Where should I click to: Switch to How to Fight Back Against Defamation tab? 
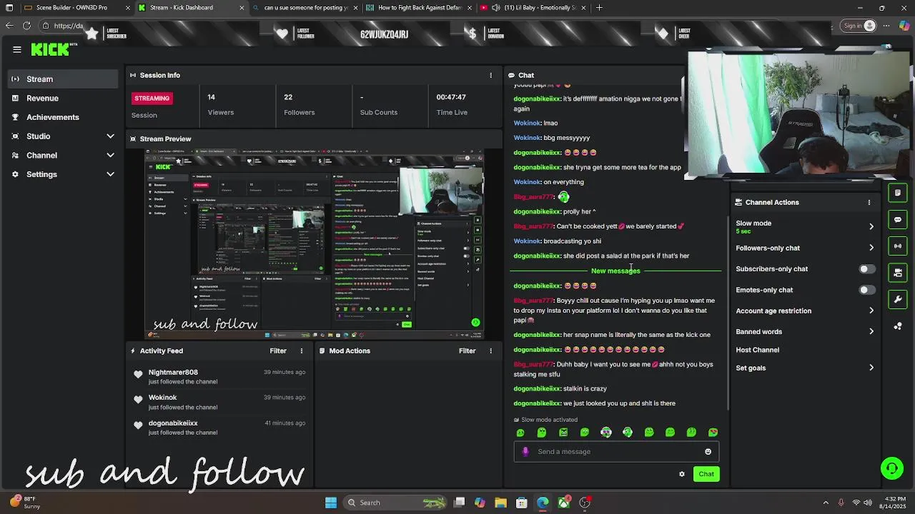point(419,8)
